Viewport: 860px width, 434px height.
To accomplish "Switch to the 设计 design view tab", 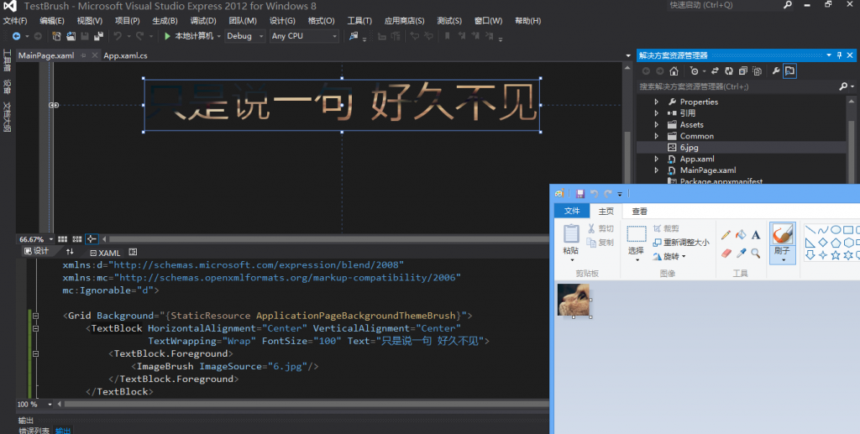I will point(37,252).
